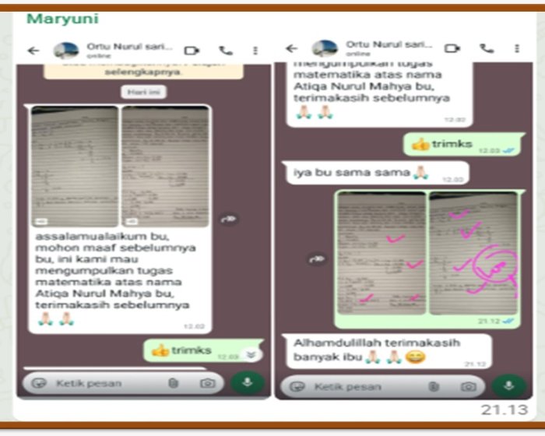Tap the back arrow in the right chat
The height and width of the screenshot is (436, 545).
292,48
